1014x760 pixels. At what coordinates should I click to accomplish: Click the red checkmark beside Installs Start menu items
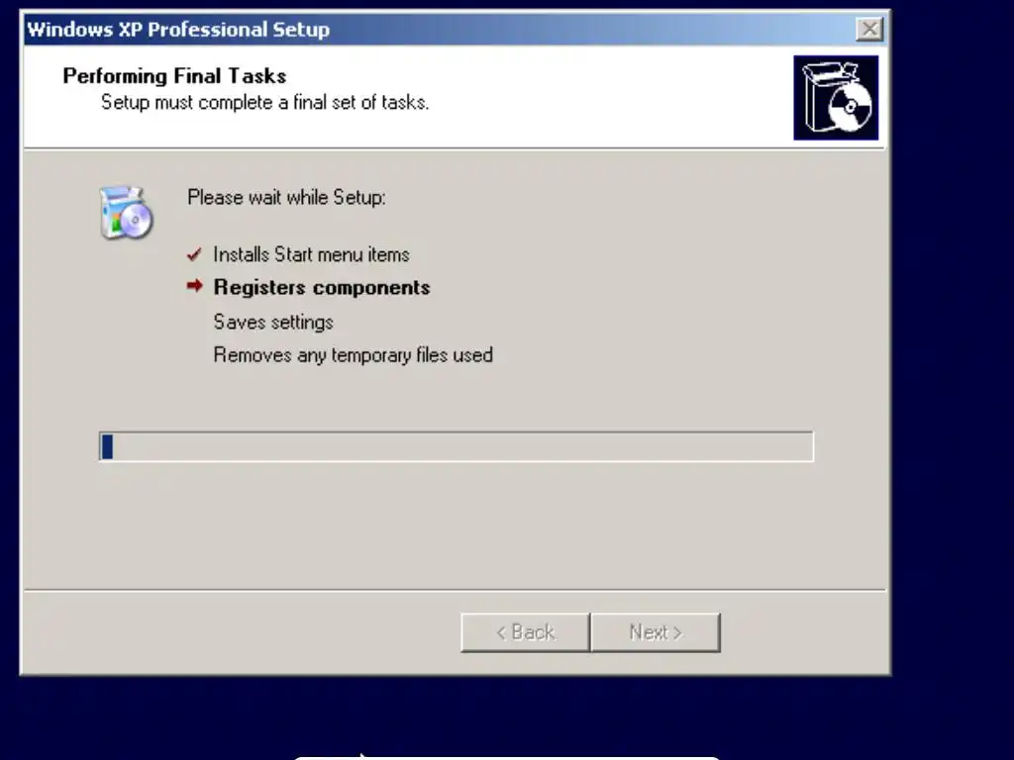(x=194, y=254)
